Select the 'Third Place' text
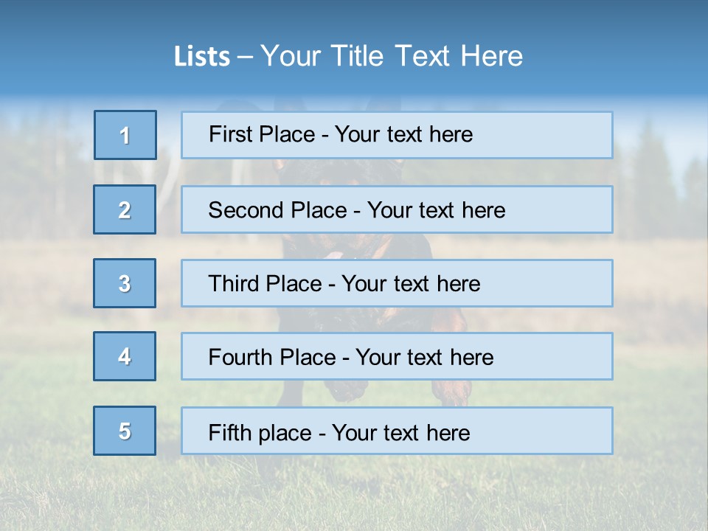708x531 pixels. (265, 284)
